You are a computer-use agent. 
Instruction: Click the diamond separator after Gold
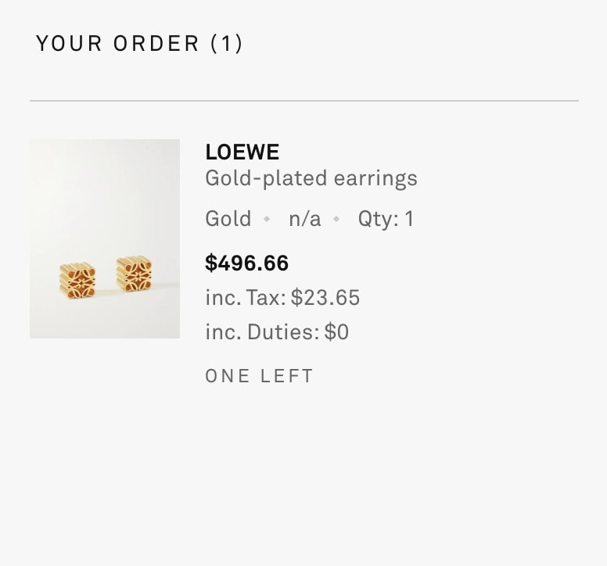pyautogui.click(x=267, y=220)
